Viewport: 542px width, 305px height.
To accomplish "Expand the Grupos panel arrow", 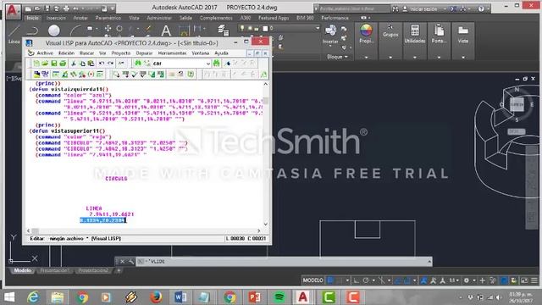I will [x=390, y=57].
